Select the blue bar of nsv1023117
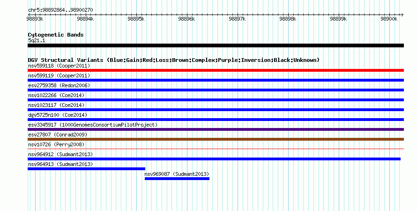Viewport: 417px width, 211px height. [x=216, y=110]
